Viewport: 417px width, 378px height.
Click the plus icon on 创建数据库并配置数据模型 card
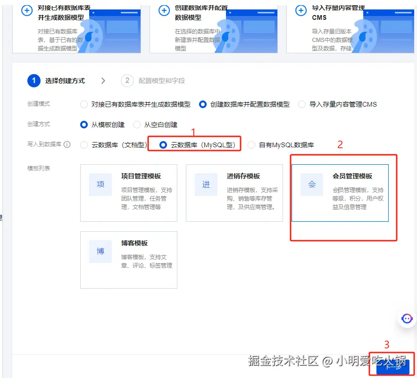164,10
